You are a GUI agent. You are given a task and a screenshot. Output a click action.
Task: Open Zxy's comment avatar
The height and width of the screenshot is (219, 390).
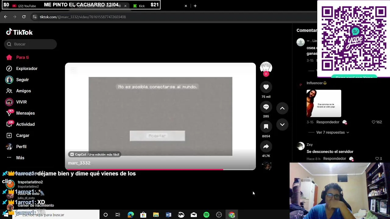coord(301,146)
